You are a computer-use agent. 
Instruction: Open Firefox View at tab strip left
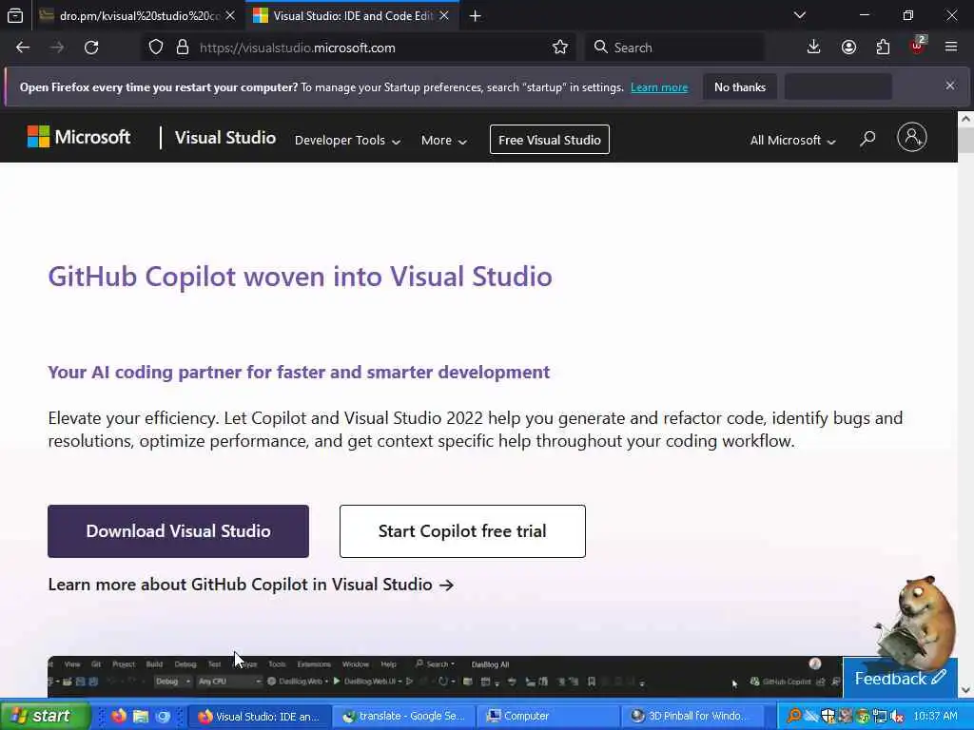[15, 15]
